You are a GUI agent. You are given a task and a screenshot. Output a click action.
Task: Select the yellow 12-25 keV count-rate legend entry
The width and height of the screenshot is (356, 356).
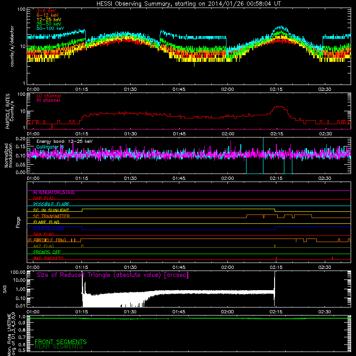49,20
